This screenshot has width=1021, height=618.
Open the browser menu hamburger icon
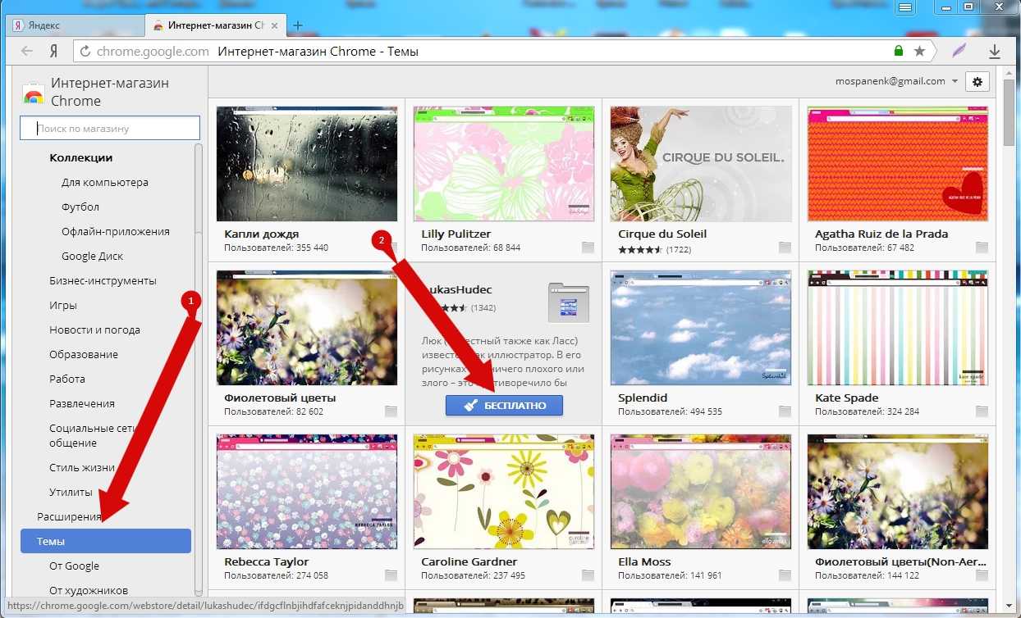click(905, 7)
